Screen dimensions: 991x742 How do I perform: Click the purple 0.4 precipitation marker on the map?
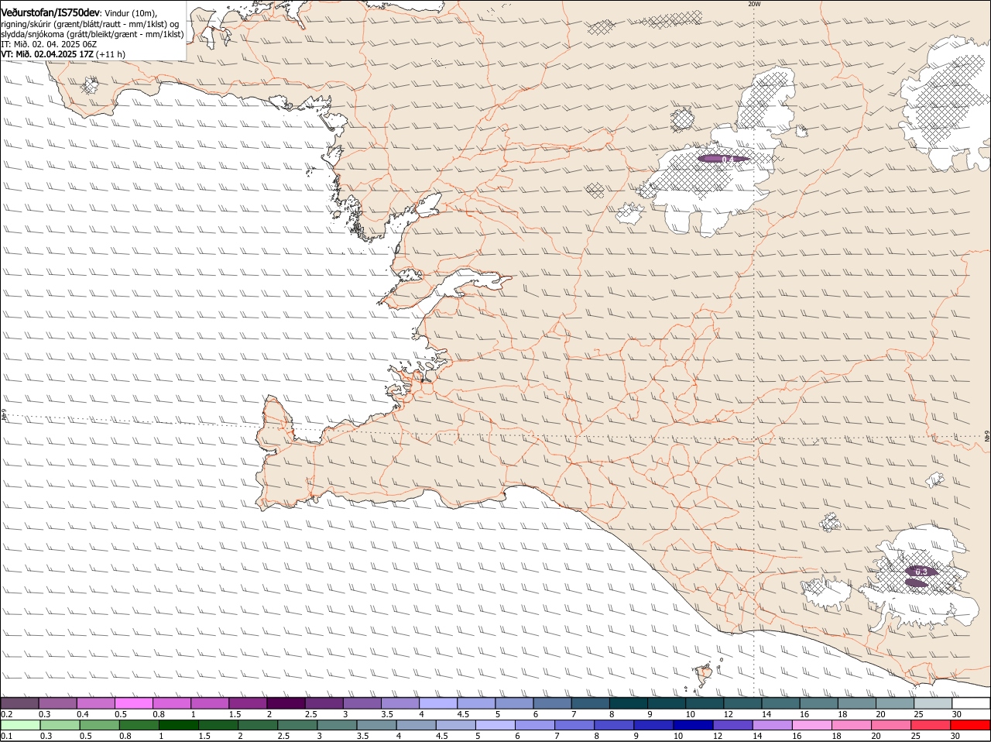[x=724, y=159]
